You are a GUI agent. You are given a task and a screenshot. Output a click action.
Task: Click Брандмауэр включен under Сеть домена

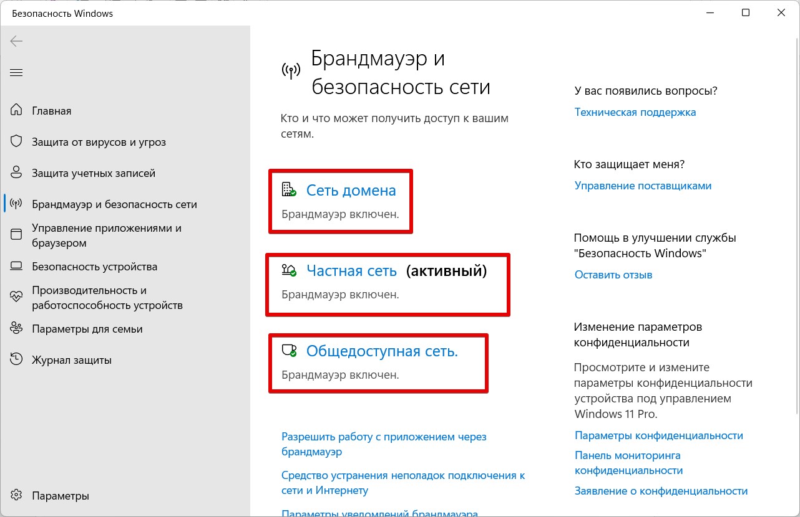pos(340,214)
